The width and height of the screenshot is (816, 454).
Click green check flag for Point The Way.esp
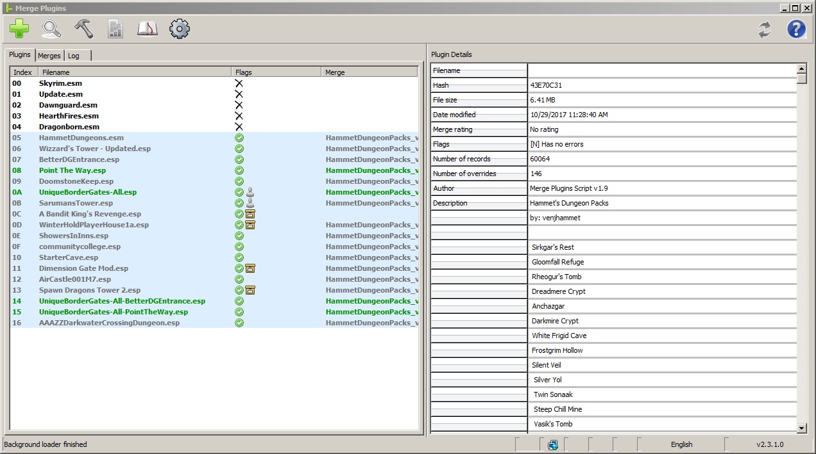click(x=239, y=170)
